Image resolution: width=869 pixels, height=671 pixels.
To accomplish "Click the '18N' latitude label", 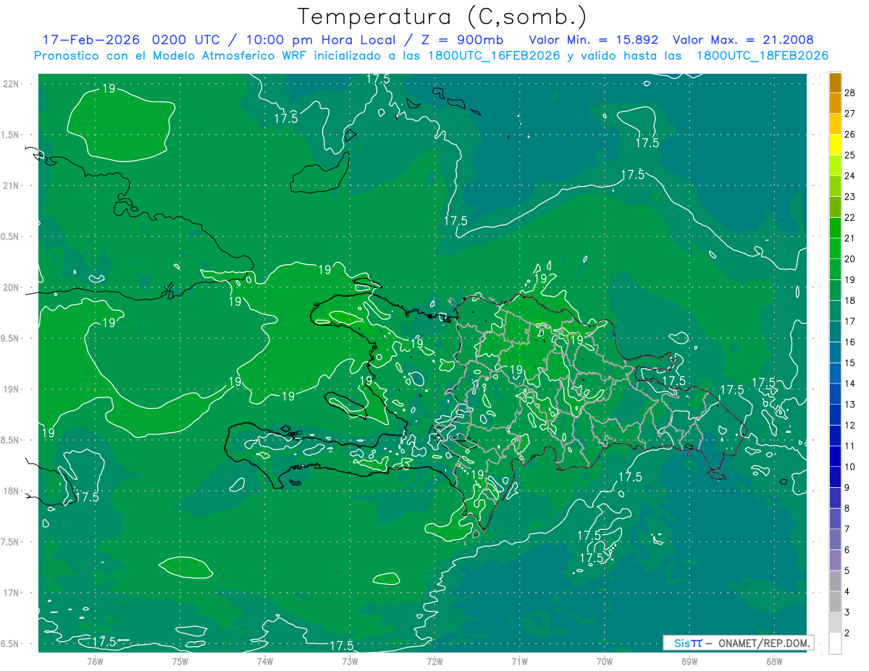I will pyautogui.click(x=12, y=491).
